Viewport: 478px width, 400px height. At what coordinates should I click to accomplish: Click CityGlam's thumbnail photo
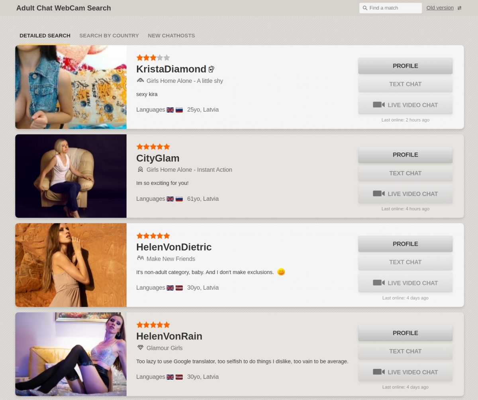pyautogui.click(x=71, y=176)
